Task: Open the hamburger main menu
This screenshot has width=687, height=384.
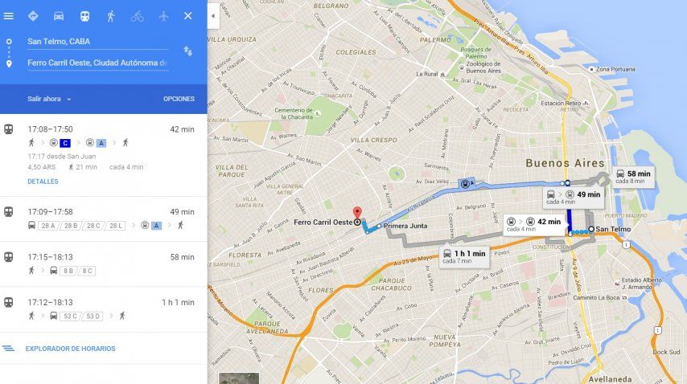Action: 8,16
